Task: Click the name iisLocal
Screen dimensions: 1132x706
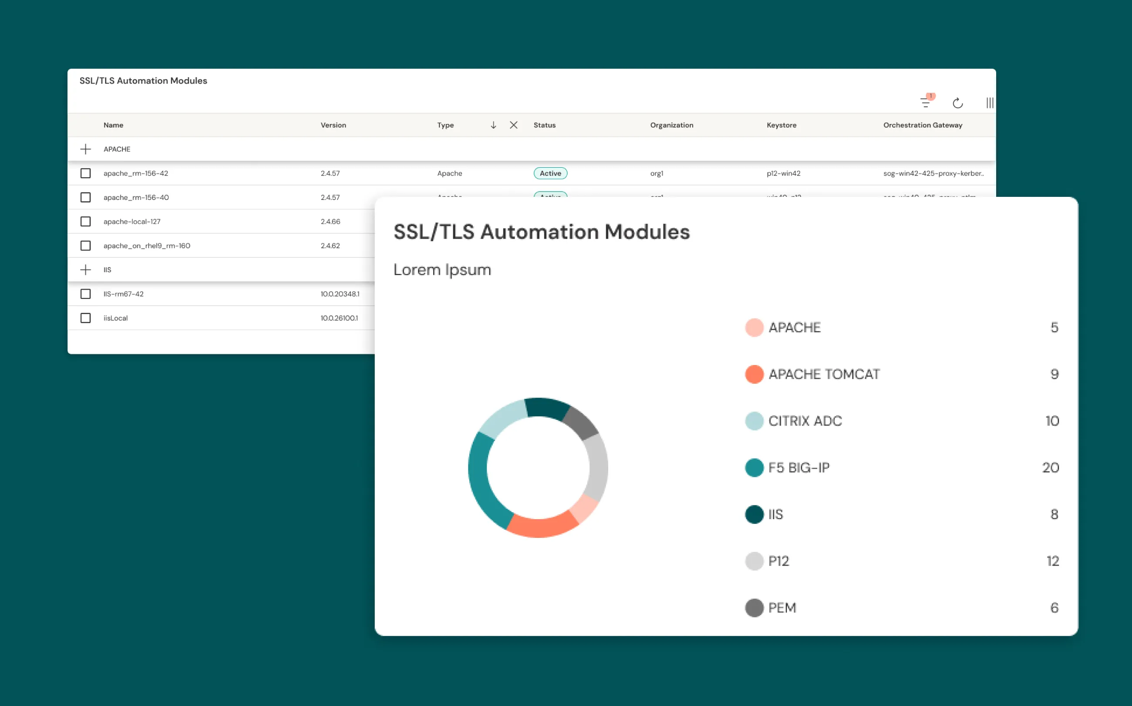Action: [115, 318]
